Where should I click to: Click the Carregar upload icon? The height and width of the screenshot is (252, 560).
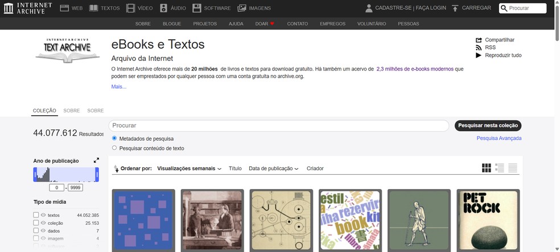click(455, 8)
